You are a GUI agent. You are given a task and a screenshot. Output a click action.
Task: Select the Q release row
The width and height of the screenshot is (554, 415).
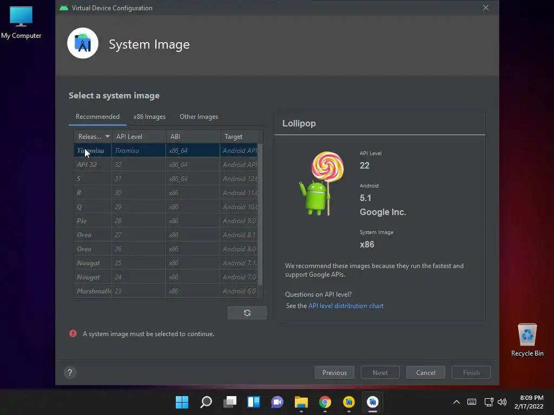[166, 207]
